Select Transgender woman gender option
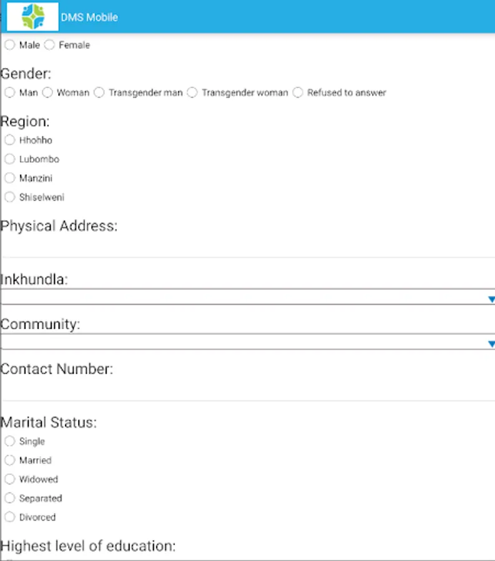495x561 pixels. tap(192, 92)
